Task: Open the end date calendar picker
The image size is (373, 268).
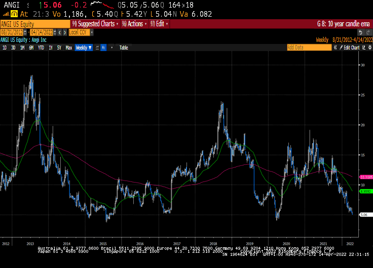Action: [x=55, y=32]
